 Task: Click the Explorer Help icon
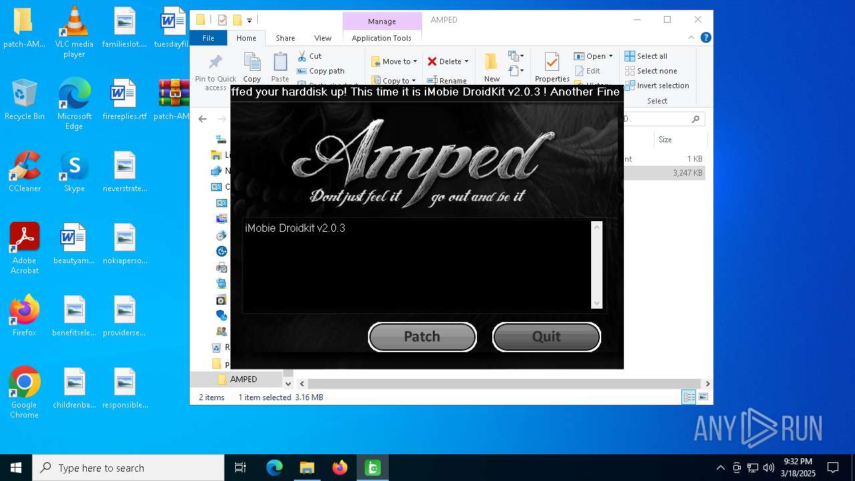coord(705,38)
